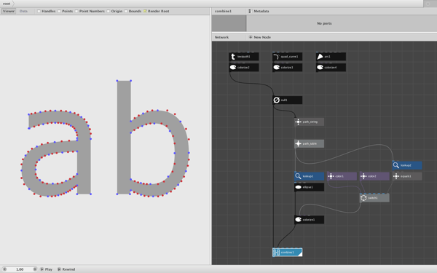This screenshot has height=273, width=437.
Task: Select the arc1 node icon
Action: 320,57
